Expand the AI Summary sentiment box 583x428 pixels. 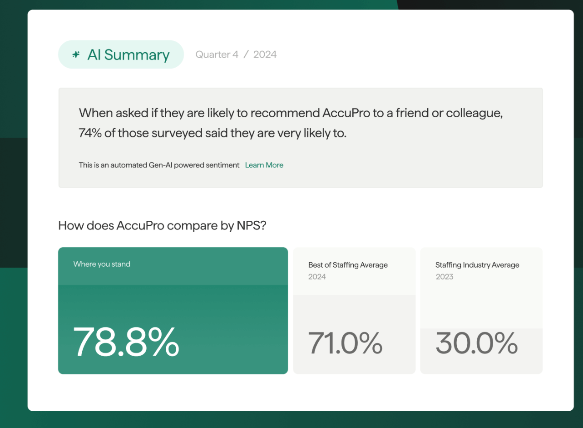coord(300,137)
